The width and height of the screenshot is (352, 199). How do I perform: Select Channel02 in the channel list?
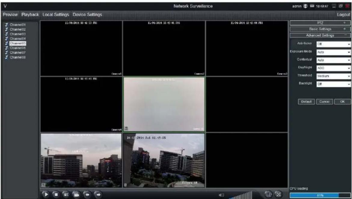[18, 29]
